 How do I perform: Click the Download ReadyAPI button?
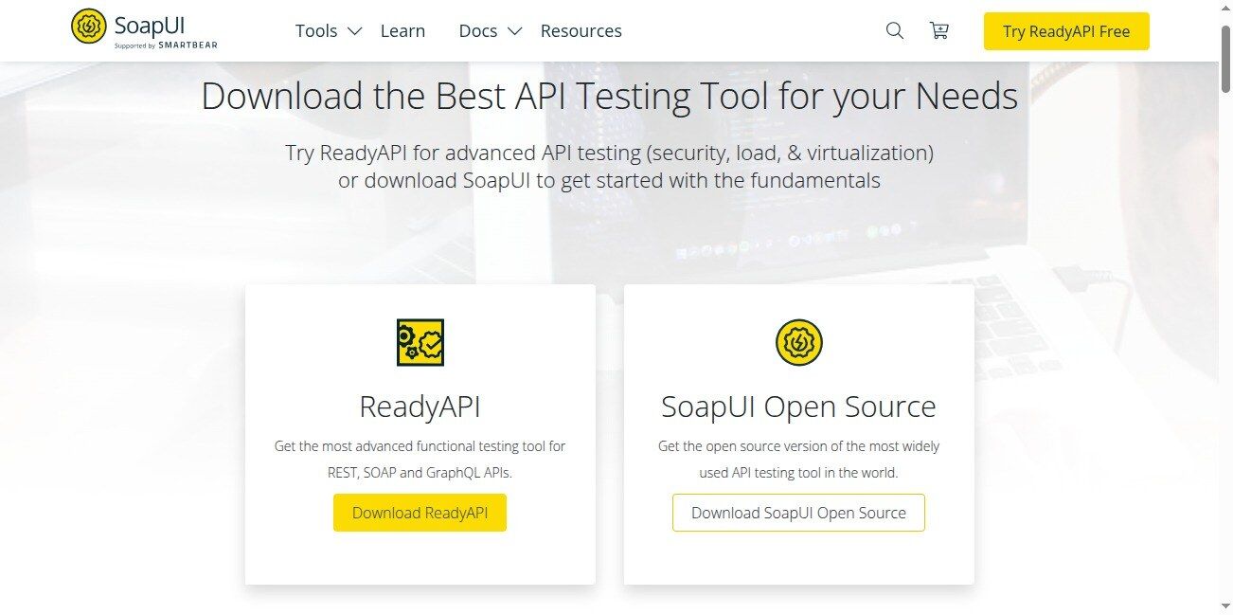[420, 513]
